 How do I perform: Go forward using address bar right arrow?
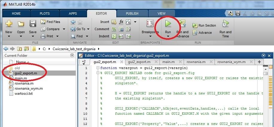coord(12,49)
